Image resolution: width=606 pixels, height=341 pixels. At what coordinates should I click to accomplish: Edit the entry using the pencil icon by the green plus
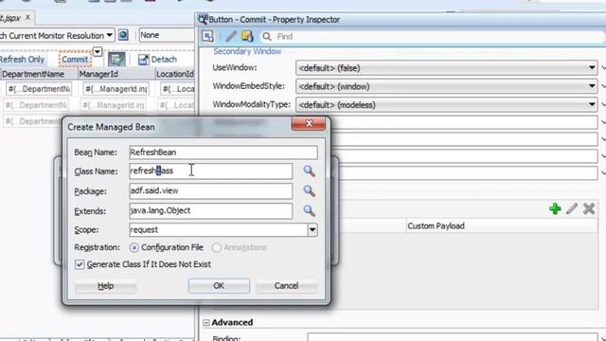pos(572,208)
